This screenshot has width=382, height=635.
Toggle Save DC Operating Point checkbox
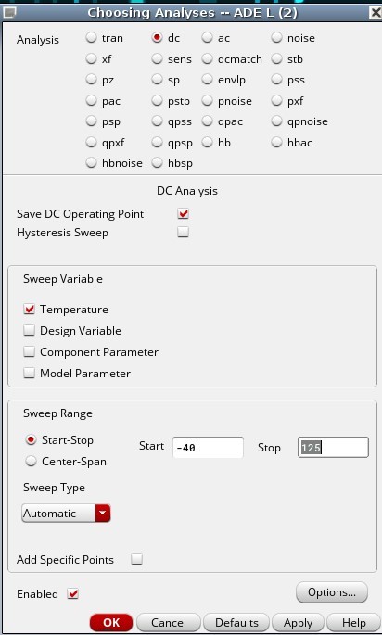click(183, 213)
